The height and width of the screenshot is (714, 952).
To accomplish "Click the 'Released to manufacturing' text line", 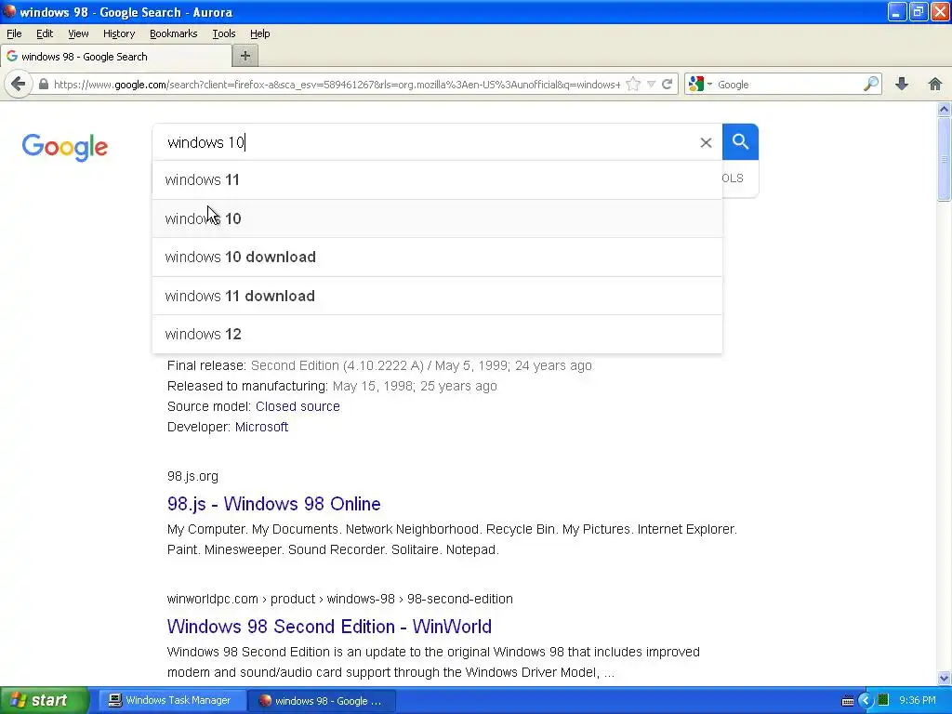I will [x=332, y=386].
